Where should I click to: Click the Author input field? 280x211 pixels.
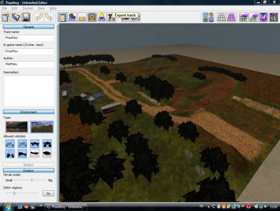point(29,64)
